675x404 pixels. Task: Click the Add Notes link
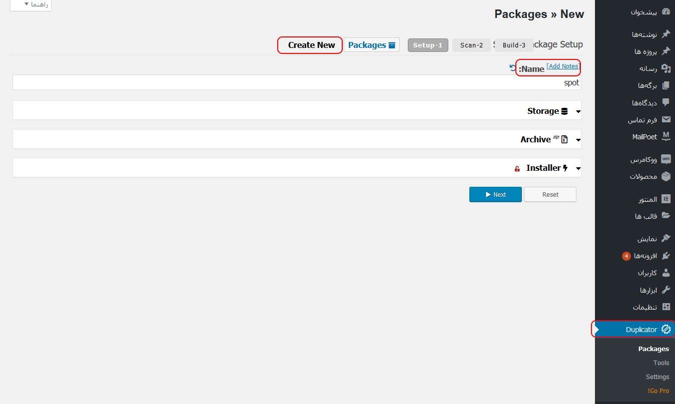point(563,66)
